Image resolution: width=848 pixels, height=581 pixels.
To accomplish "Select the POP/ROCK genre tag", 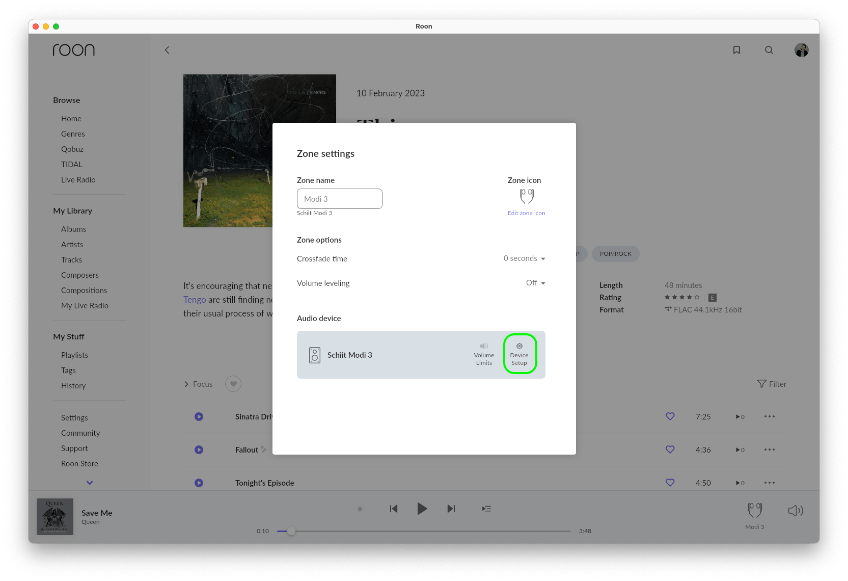I will [615, 254].
